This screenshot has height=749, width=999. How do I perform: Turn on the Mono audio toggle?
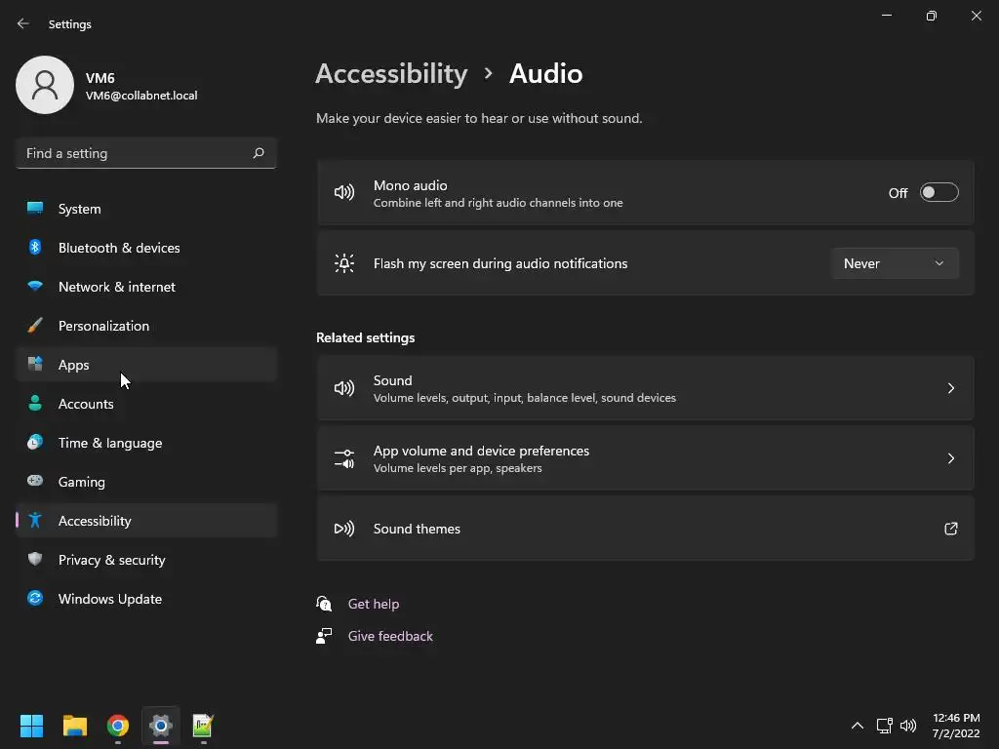(x=939, y=193)
